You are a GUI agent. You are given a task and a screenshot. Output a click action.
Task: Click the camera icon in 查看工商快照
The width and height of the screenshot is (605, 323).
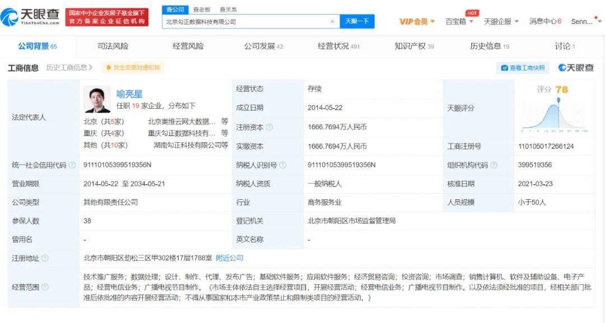pyautogui.click(x=504, y=68)
